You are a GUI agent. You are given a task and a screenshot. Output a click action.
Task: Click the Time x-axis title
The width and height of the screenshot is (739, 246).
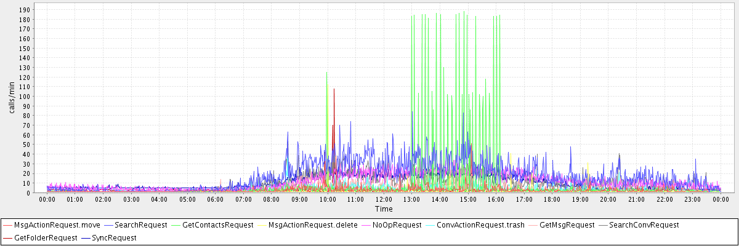384,209
